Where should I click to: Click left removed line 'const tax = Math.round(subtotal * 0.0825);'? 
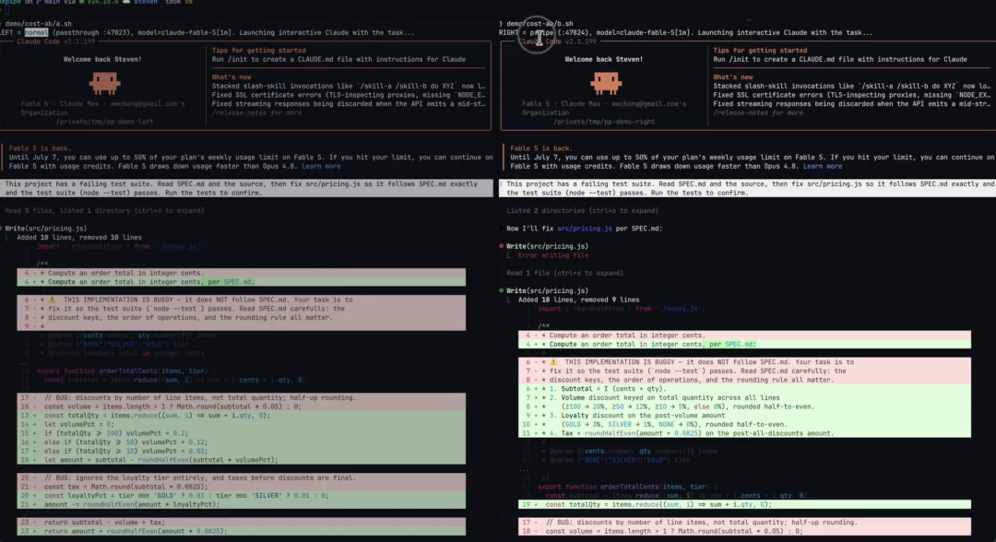tap(242, 486)
